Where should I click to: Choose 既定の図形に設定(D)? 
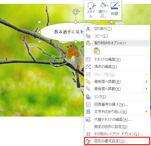point(117,127)
